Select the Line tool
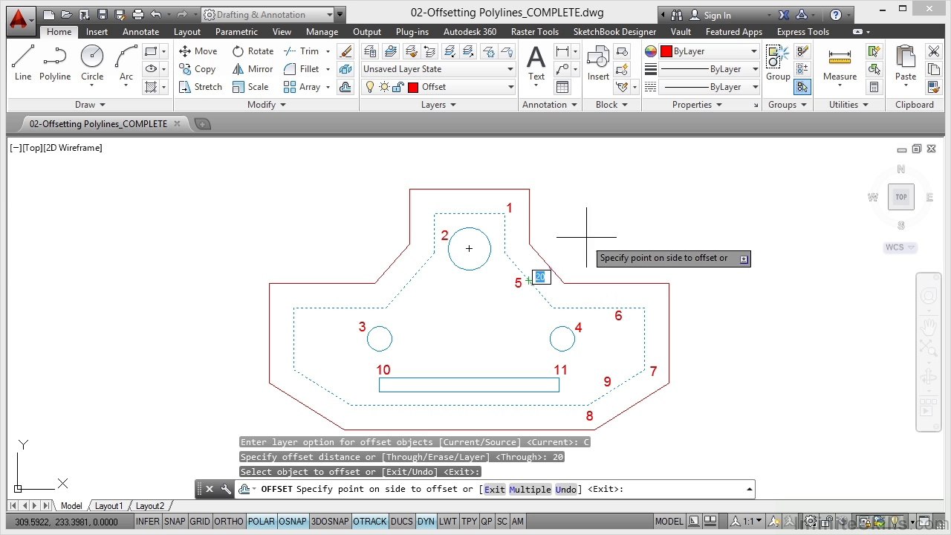The height and width of the screenshot is (535, 951). [x=22, y=63]
